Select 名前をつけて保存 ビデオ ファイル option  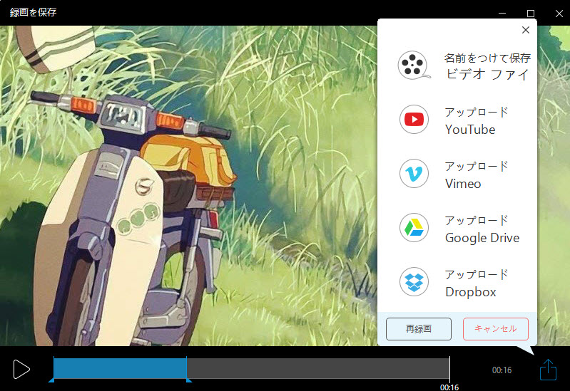487,66
